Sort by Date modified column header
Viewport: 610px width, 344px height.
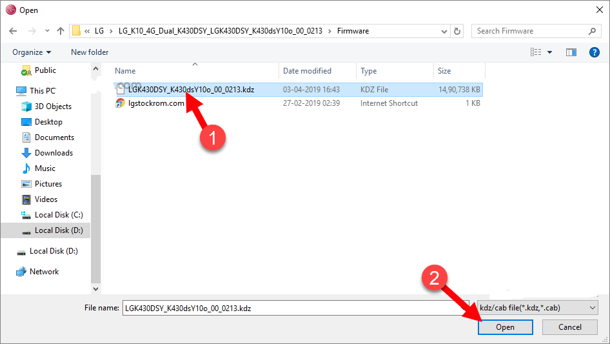pyautogui.click(x=307, y=71)
